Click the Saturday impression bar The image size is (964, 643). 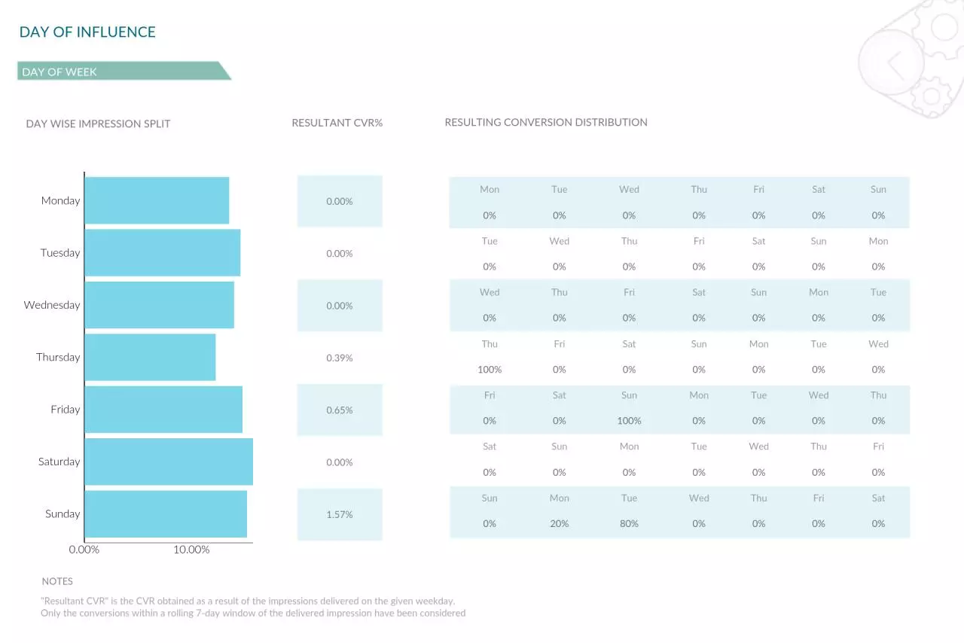(x=169, y=462)
